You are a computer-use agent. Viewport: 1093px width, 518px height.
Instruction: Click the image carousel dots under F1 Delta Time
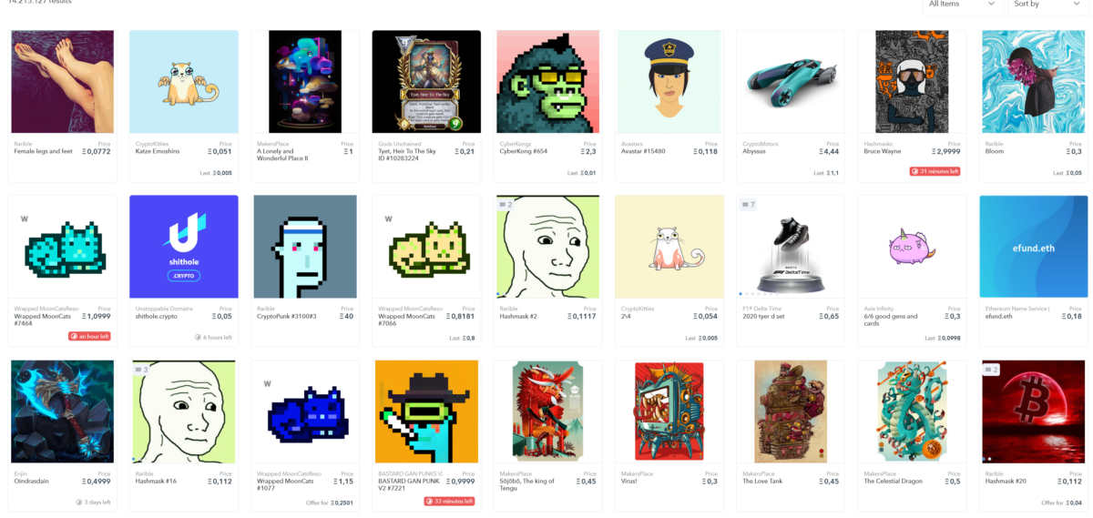pos(759,293)
